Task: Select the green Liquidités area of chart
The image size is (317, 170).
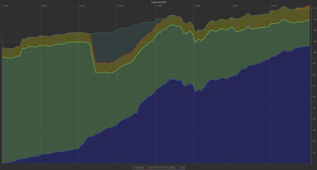Action: coord(59,99)
